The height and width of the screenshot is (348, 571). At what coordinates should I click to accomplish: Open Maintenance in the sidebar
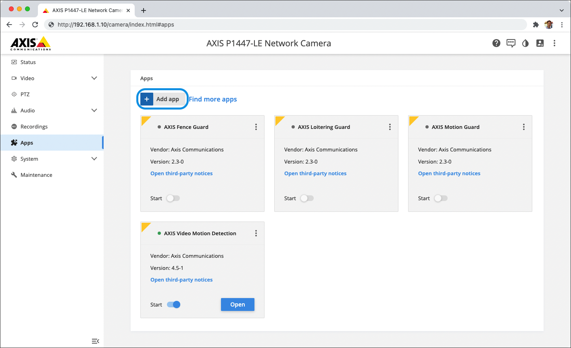[52, 175]
